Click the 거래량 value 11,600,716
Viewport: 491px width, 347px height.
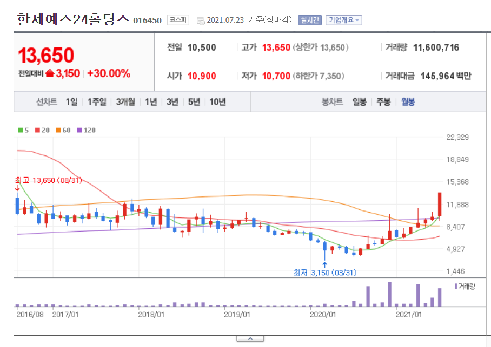click(436, 47)
